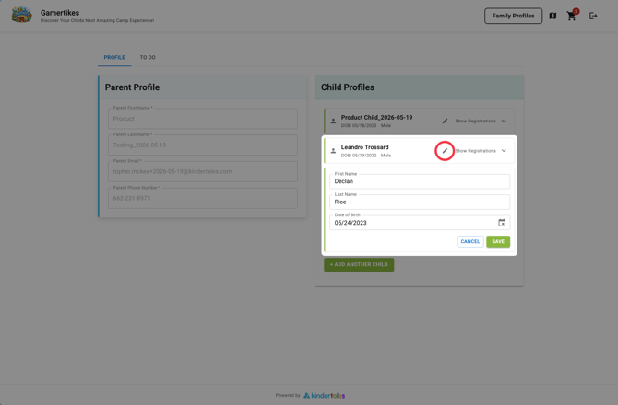Open the map icon in header

pyautogui.click(x=553, y=16)
